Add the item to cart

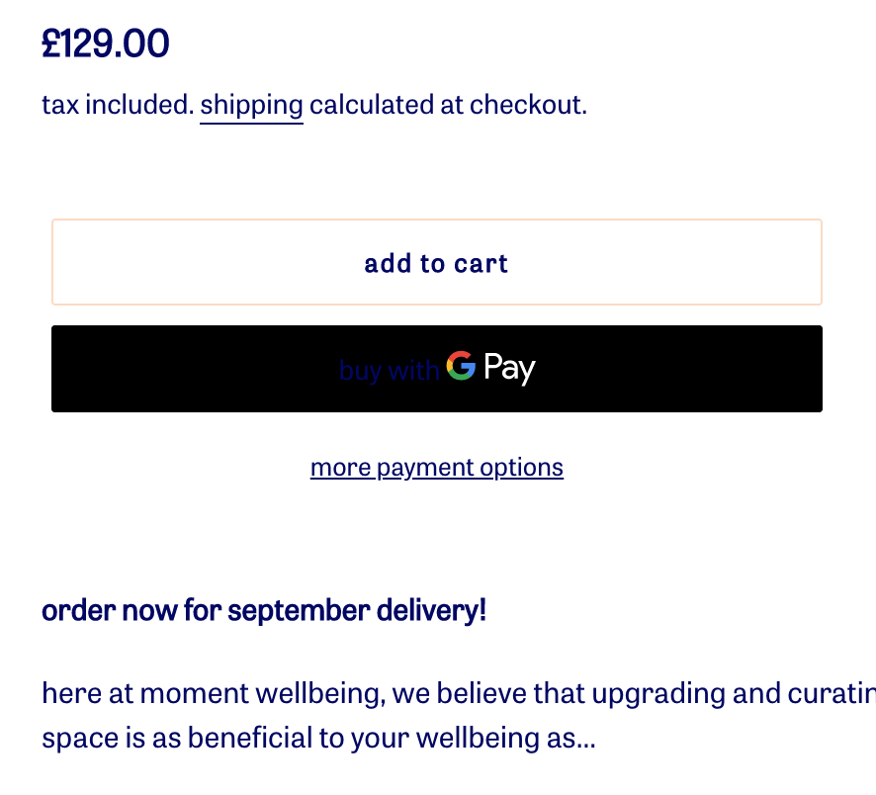[x=436, y=263]
